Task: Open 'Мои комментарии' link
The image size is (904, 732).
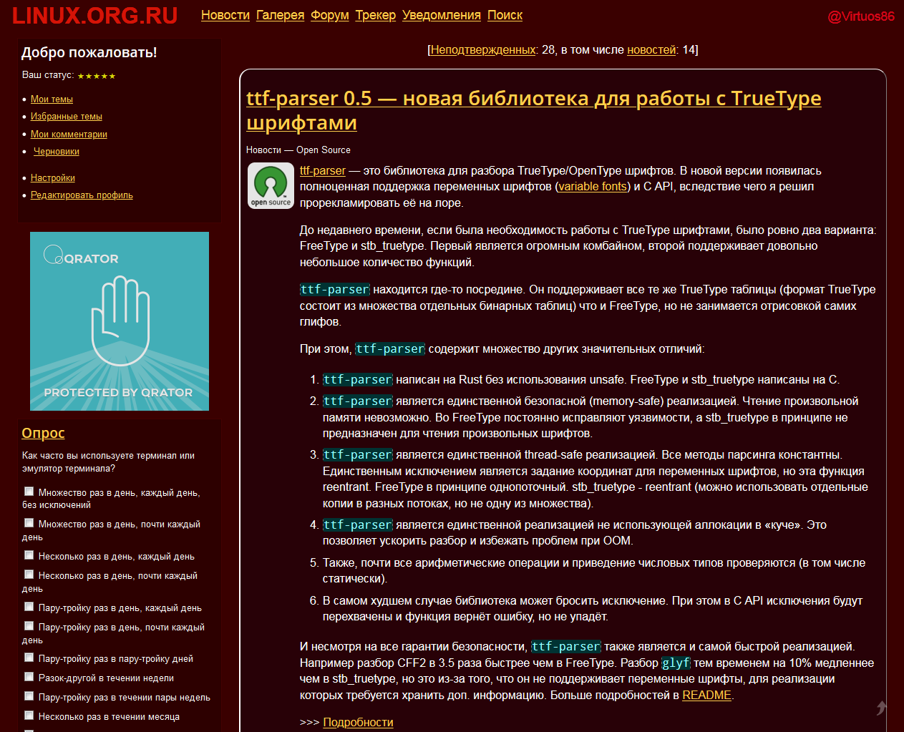Action: click(69, 135)
